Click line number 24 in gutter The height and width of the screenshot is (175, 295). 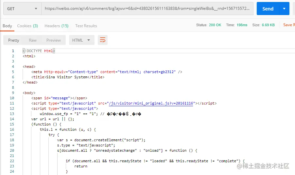12,171
